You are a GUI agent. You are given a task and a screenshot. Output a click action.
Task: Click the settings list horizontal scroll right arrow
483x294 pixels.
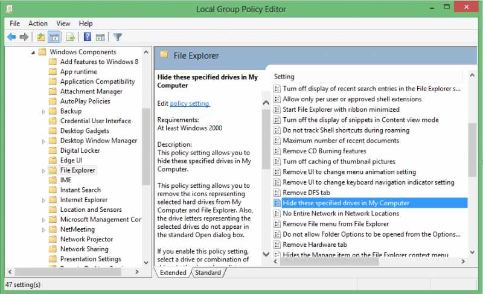point(463,261)
